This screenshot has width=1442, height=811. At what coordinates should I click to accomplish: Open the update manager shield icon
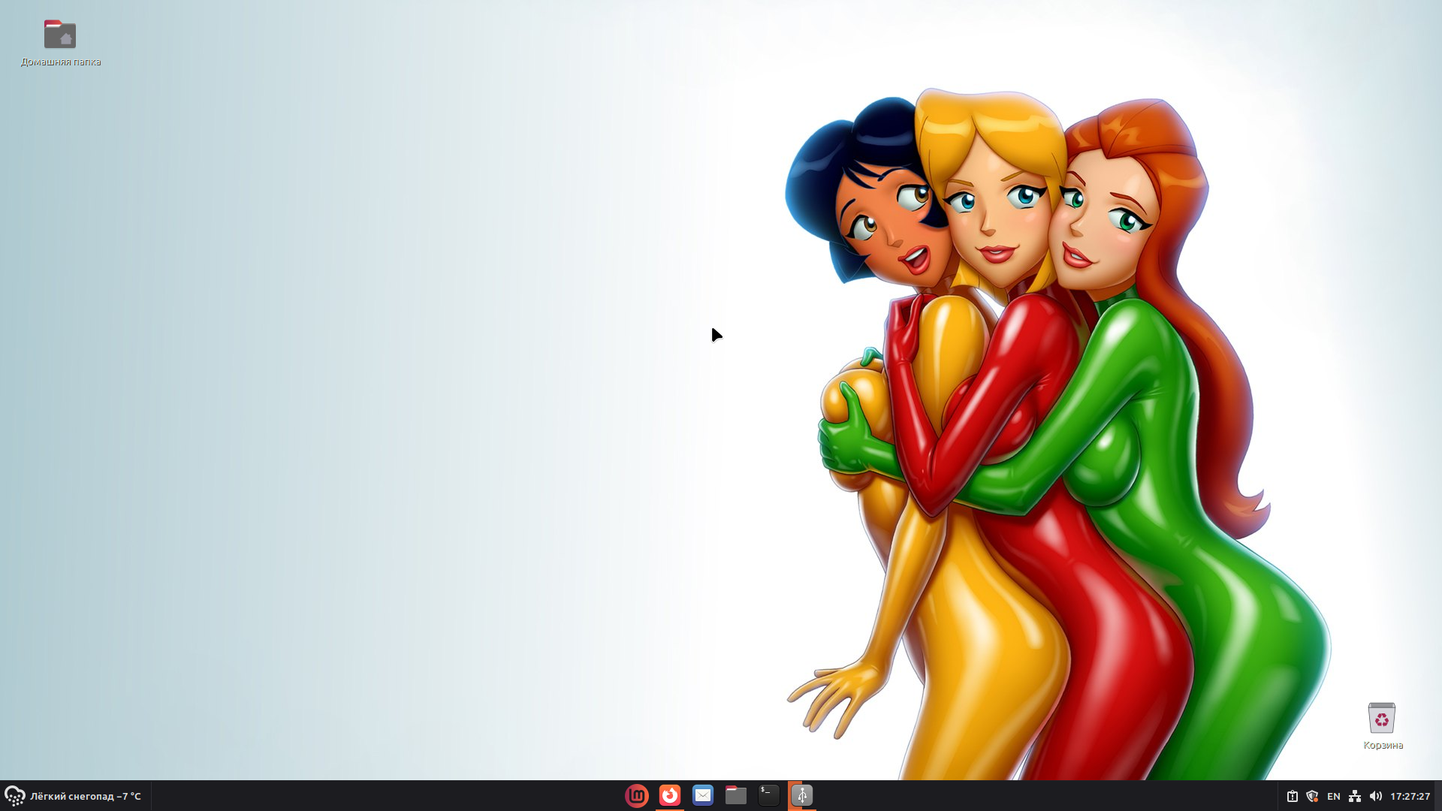click(x=1312, y=796)
